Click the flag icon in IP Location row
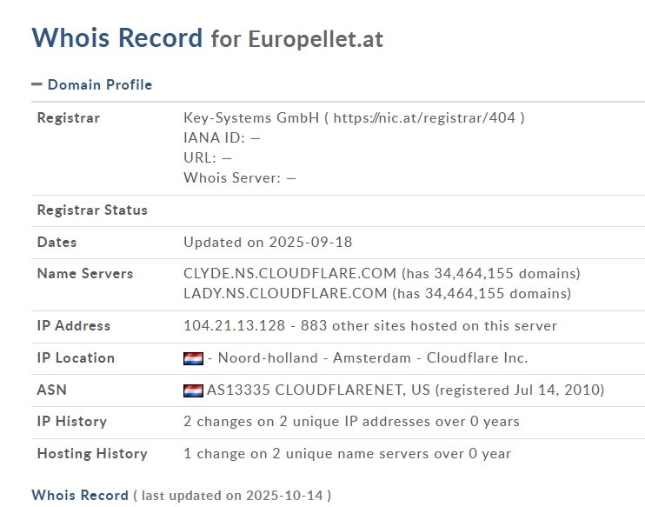 coord(193,358)
